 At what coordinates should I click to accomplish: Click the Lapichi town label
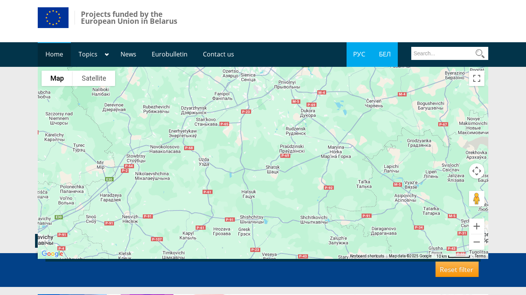tap(391, 169)
